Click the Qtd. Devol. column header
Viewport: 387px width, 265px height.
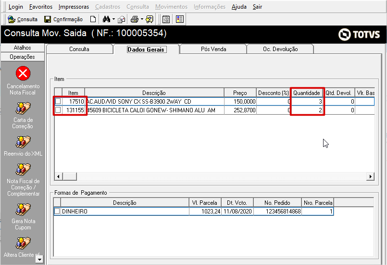(338, 93)
